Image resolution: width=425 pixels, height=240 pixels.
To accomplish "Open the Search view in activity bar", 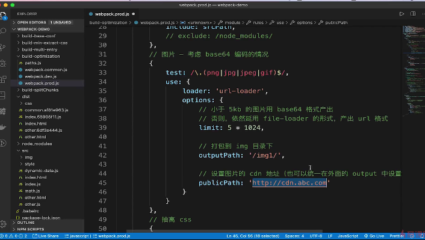I will (3, 31).
